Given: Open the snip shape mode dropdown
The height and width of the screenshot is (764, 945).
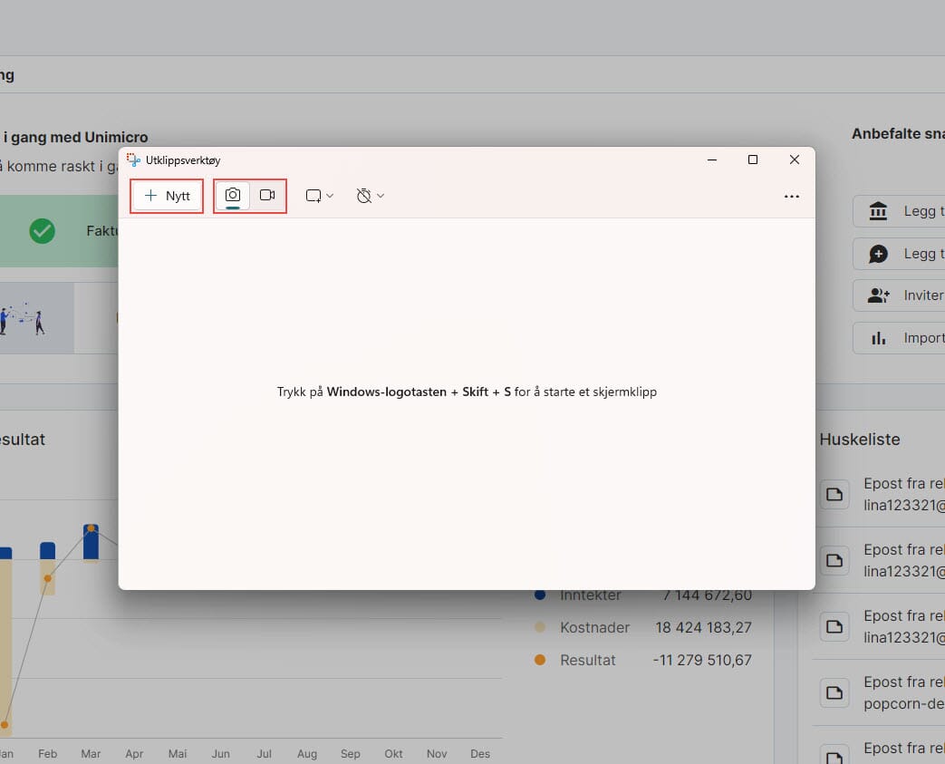Looking at the screenshot, I should click(x=320, y=196).
